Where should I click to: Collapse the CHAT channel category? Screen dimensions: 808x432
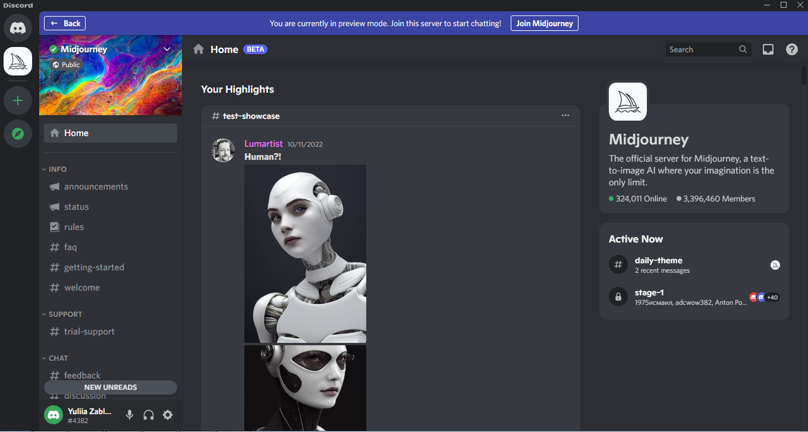[x=55, y=358]
